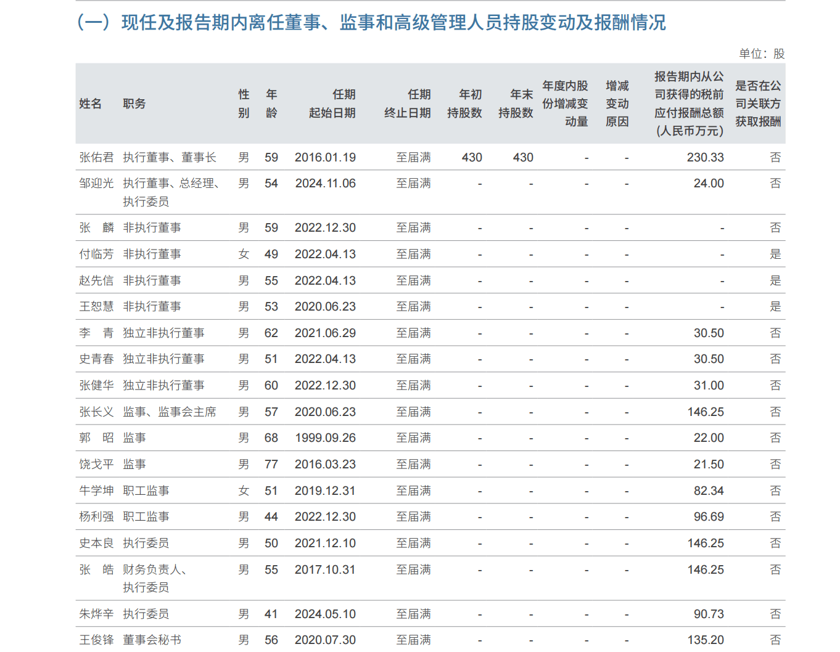Click remuneration value 82.34
Image resolution: width=840 pixels, height=652 pixels.
pos(709,491)
